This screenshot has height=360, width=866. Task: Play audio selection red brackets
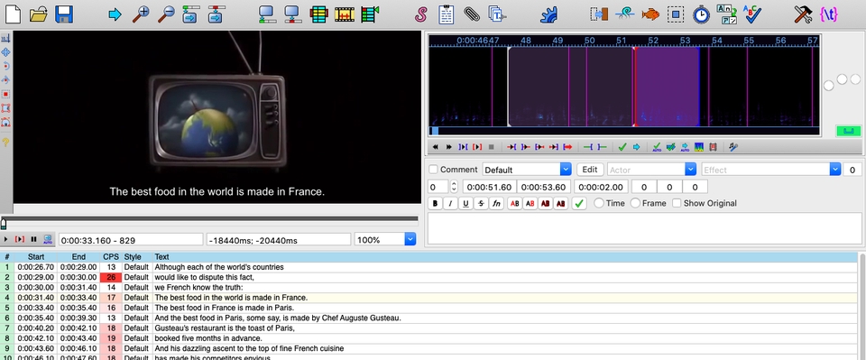tap(477, 147)
